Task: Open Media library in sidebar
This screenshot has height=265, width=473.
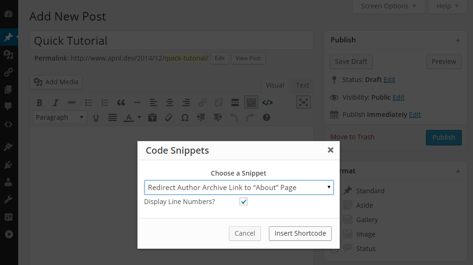Action: click(8, 54)
